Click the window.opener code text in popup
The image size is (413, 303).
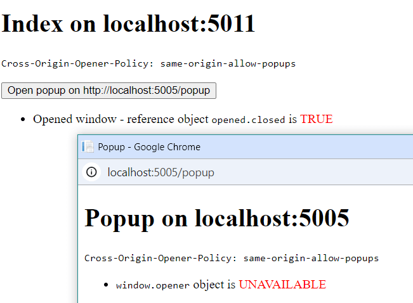(153, 285)
